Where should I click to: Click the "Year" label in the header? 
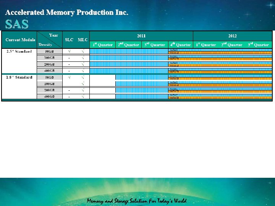coord(53,35)
